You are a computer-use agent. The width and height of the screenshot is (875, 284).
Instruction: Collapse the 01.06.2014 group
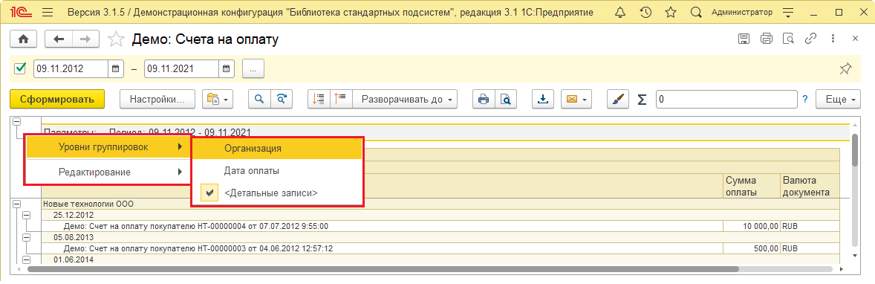pyautogui.click(x=25, y=259)
